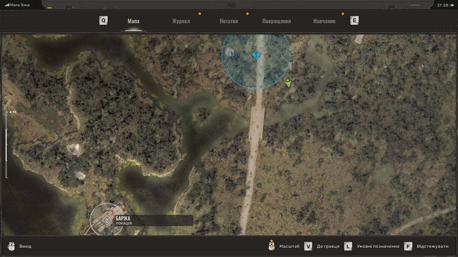Image resolution: width=458 pixels, height=257 pixels.
Task: Click the Баржа Локація label
Action: click(x=154, y=220)
